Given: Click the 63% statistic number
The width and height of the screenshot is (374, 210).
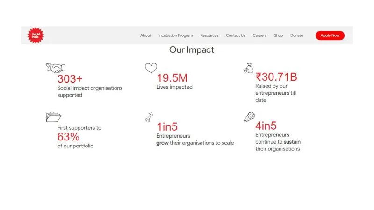Looking at the screenshot, I should [68, 137].
